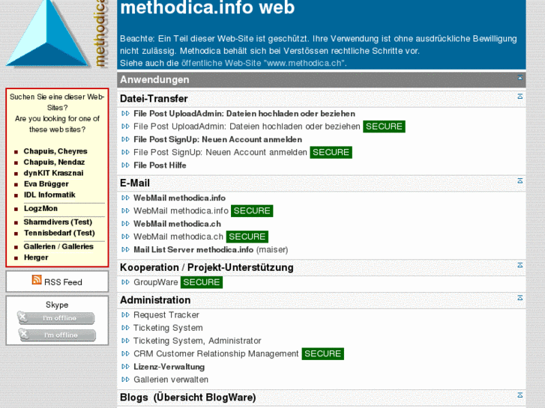
Task: Click Datei-Transfer section heading
Action: tap(154, 98)
